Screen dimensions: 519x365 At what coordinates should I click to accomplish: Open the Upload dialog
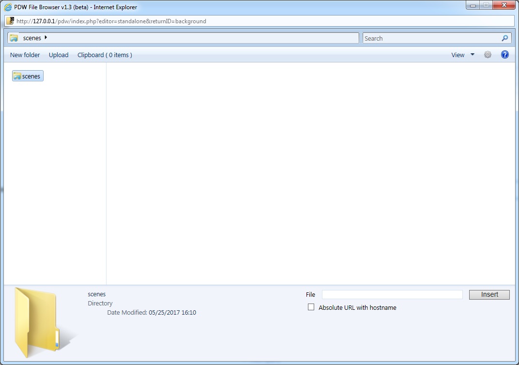coord(59,55)
